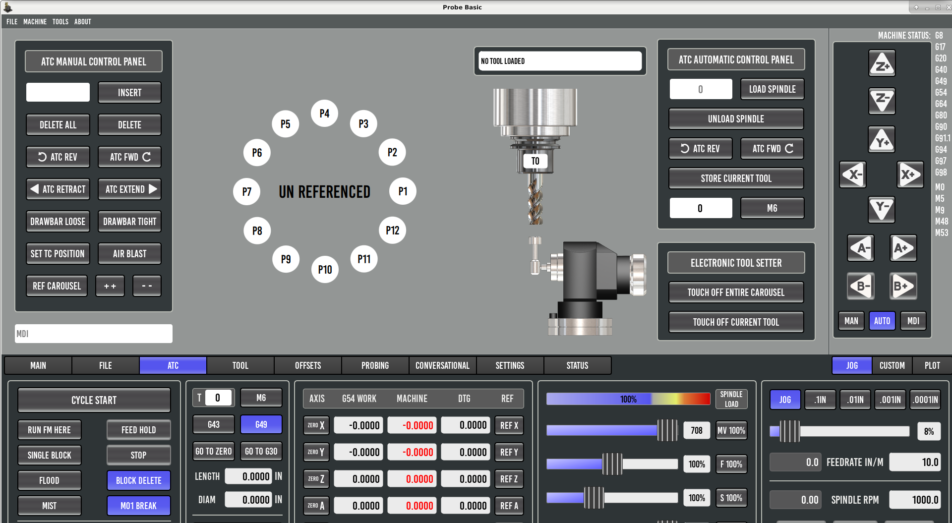Open the ABOUT menu
952x523 pixels.
[83, 21]
